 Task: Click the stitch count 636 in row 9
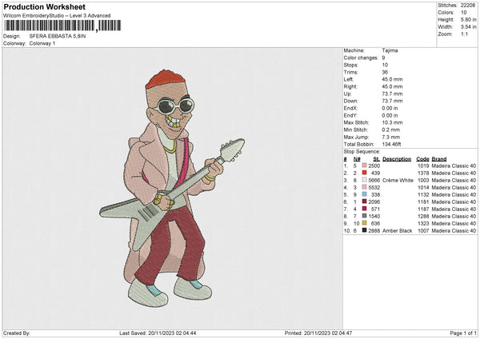[376, 223]
